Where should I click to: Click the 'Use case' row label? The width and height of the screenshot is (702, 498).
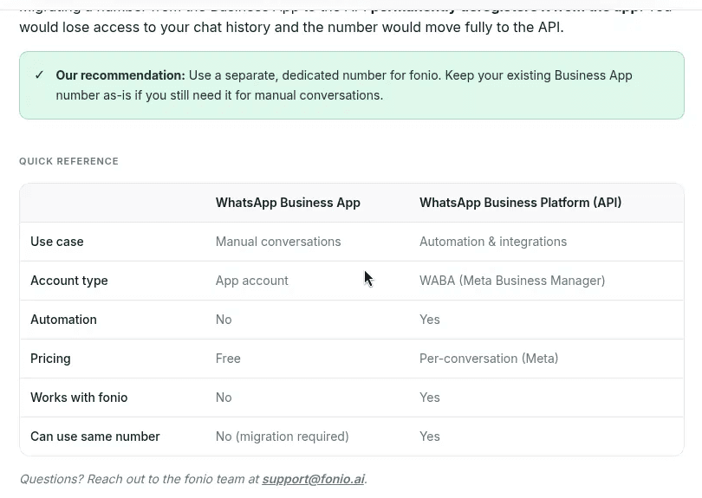click(x=57, y=242)
